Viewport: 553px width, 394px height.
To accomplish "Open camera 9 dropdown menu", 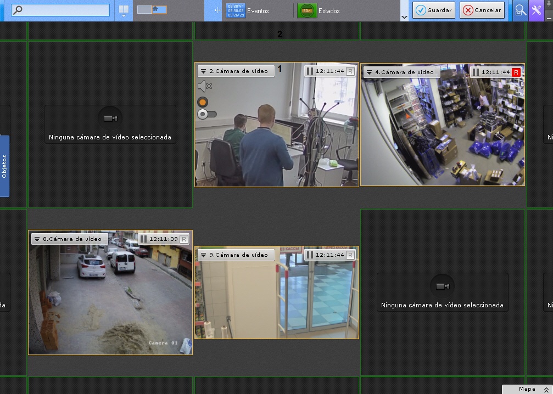I will pos(204,255).
